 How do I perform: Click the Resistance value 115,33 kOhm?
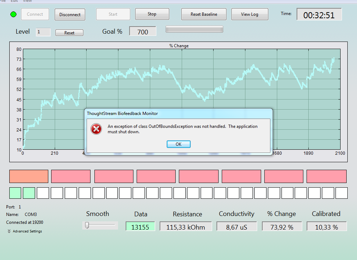[186, 226]
